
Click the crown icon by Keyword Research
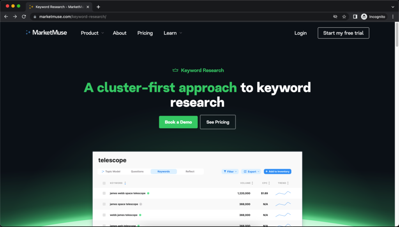coord(175,70)
